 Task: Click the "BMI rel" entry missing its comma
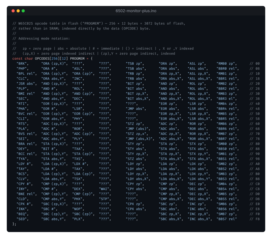click(26, 94)
